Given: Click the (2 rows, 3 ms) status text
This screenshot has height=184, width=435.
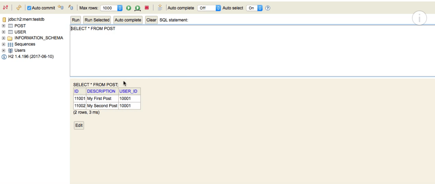Looking at the screenshot, I should [x=86, y=112].
